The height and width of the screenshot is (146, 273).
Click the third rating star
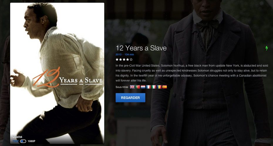[124, 60]
